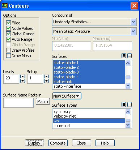Click the Surface Name Pattern text field

point(18,103)
